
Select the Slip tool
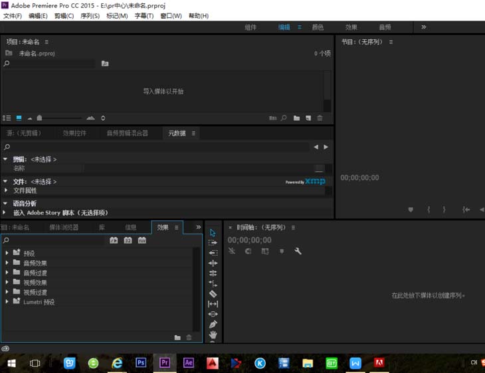pyautogui.click(x=213, y=304)
